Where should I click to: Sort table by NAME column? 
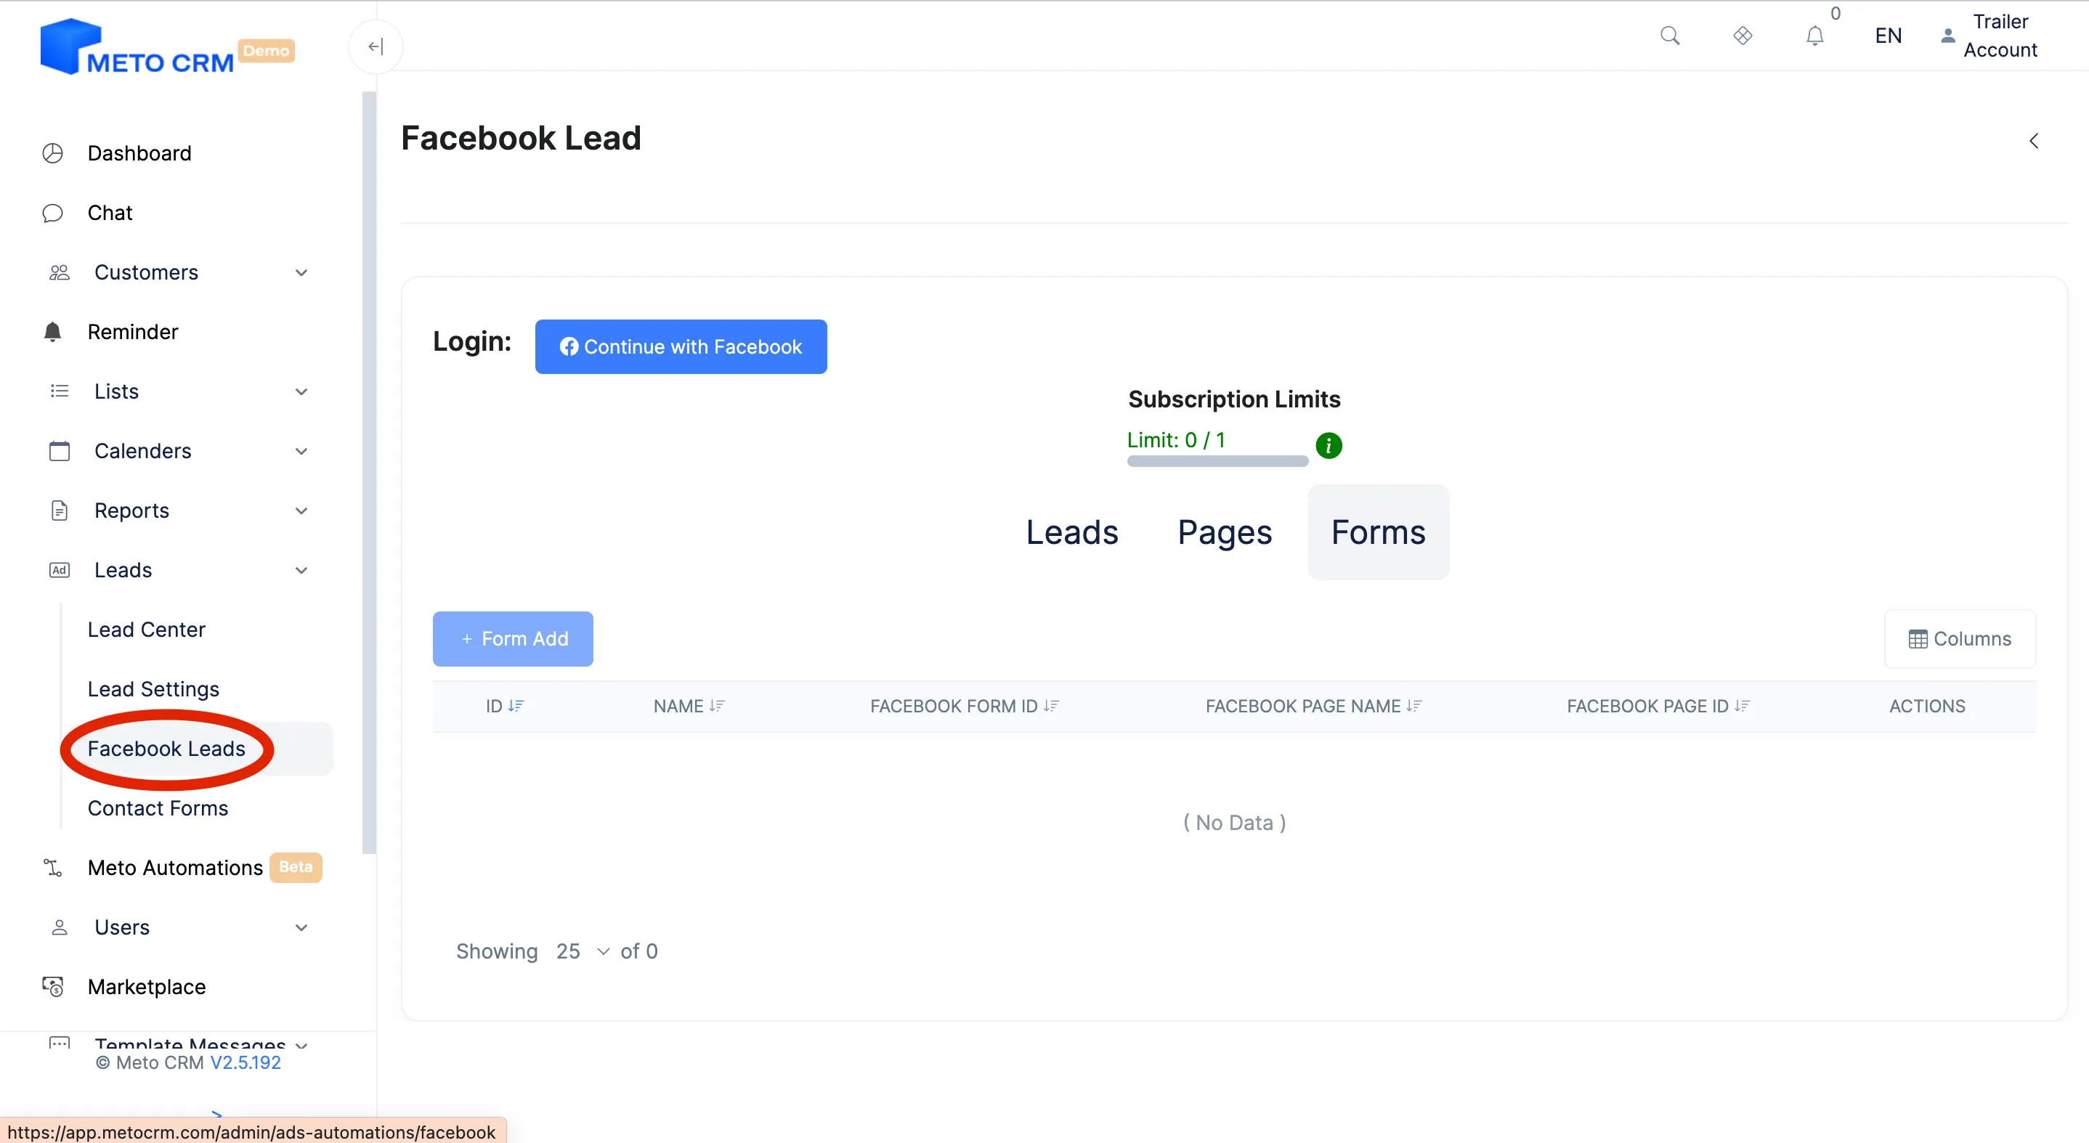pyautogui.click(x=689, y=706)
